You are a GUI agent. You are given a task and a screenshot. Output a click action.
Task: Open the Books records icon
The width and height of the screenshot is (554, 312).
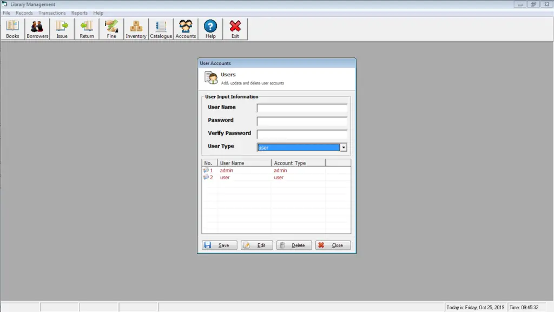point(12,28)
